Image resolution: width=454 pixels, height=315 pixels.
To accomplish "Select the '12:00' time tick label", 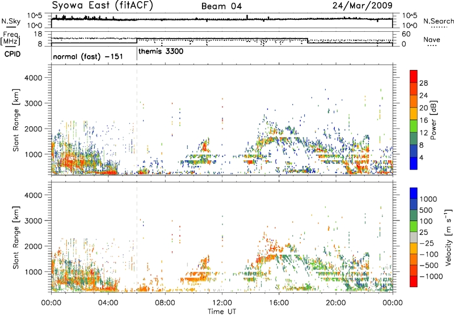I will [x=222, y=303].
